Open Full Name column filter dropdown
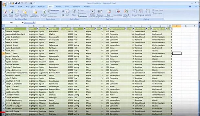 click(x=27, y=29)
